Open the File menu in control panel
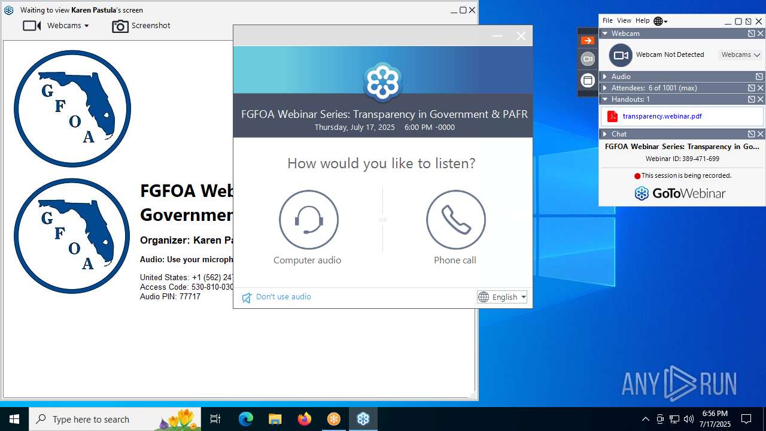 pyautogui.click(x=607, y=21)
